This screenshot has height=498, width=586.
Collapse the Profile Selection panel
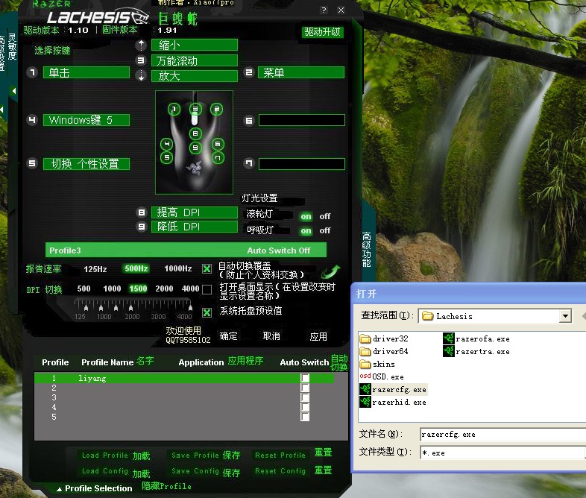click(95, 488)
